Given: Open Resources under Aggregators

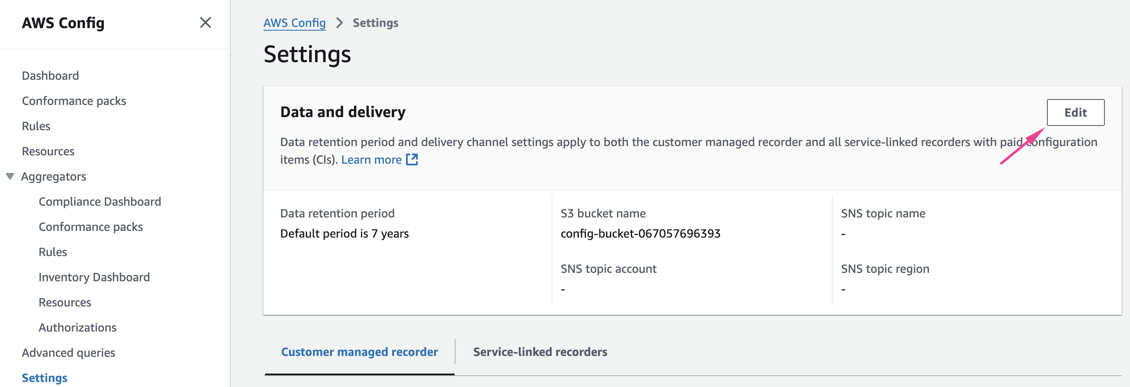Looking at the screenshot, I should pos(65,302).
